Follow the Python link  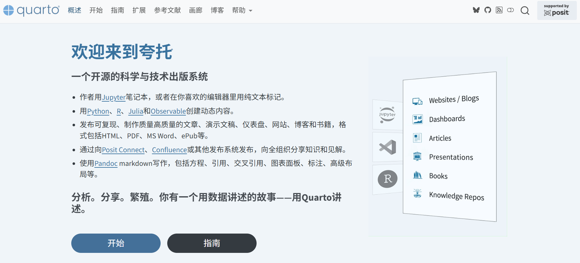pos(98,111)
